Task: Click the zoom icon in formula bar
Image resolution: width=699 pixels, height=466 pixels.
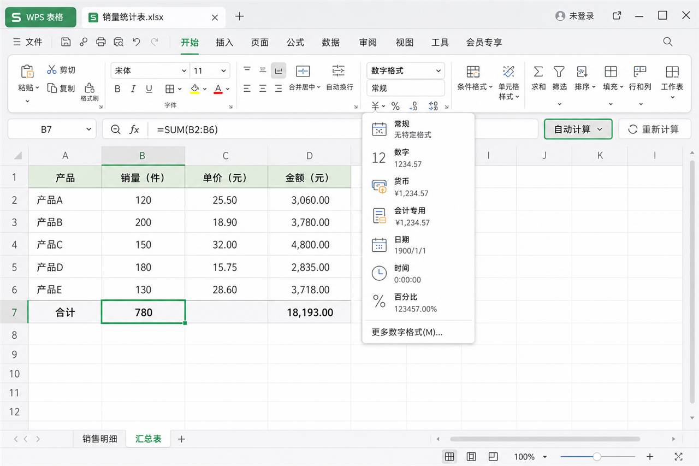Action: 115,129
